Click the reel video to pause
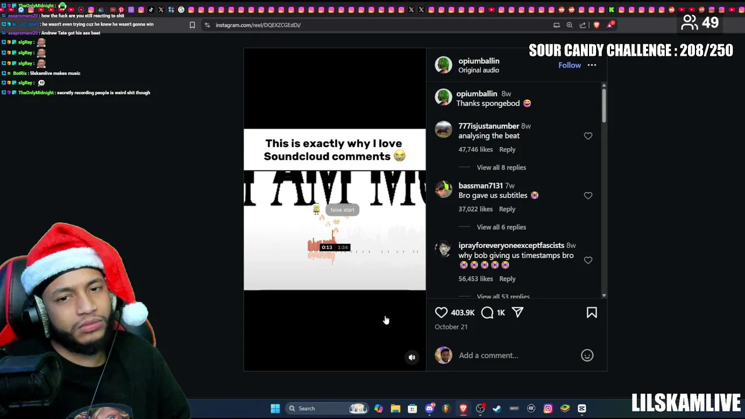Viewport: 745px width, 419px height. [335, 210]
